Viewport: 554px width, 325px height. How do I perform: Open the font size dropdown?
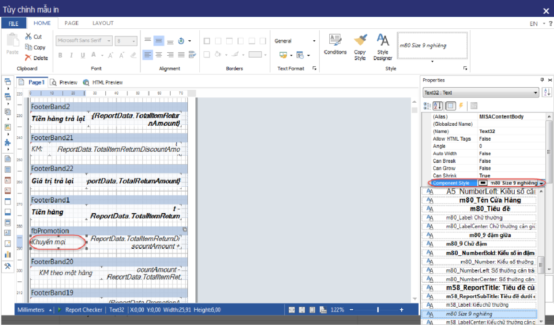[x=134, y=41]
